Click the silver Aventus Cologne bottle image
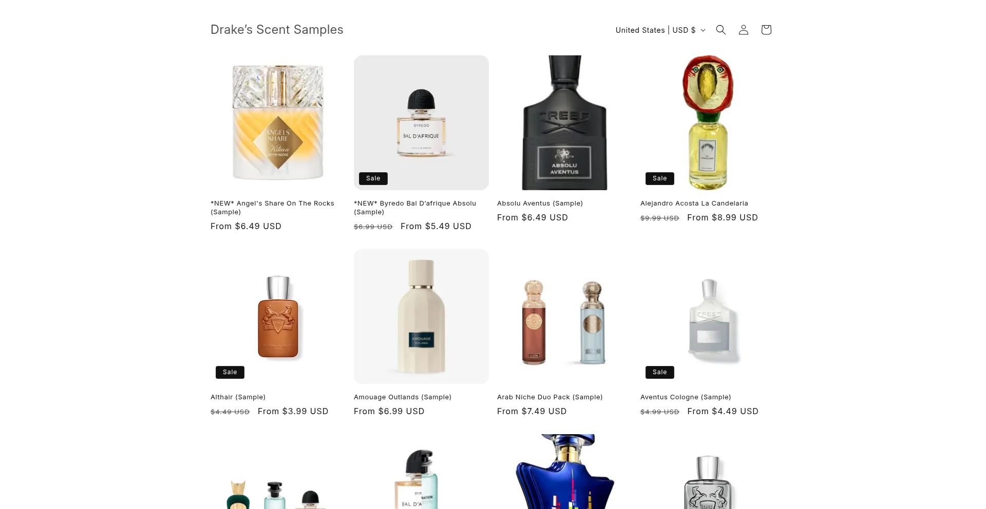Screen dimensions: 986x509 point(708,316)
